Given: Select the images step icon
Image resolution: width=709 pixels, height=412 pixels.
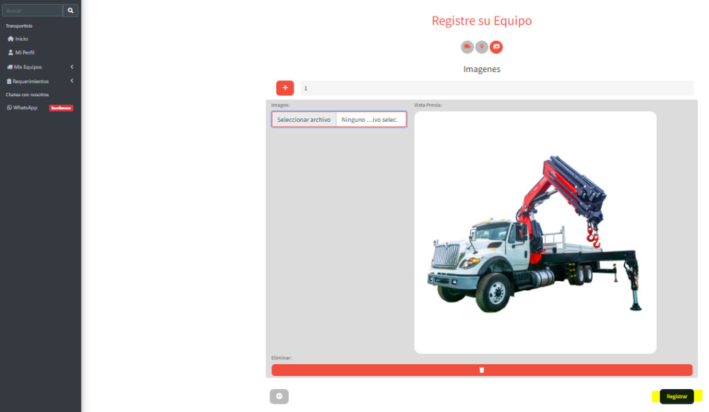Looking at the screenshot, I should point(496,47).
